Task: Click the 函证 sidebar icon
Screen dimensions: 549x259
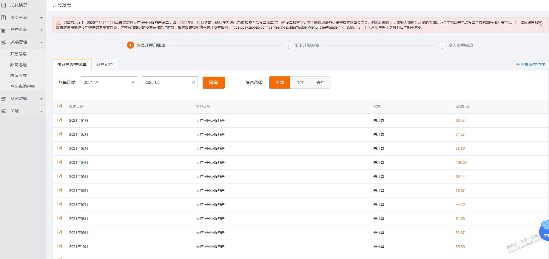Action: [4, 111]
